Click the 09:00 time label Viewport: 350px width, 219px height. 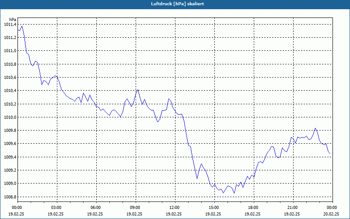(x=136, y=208)
